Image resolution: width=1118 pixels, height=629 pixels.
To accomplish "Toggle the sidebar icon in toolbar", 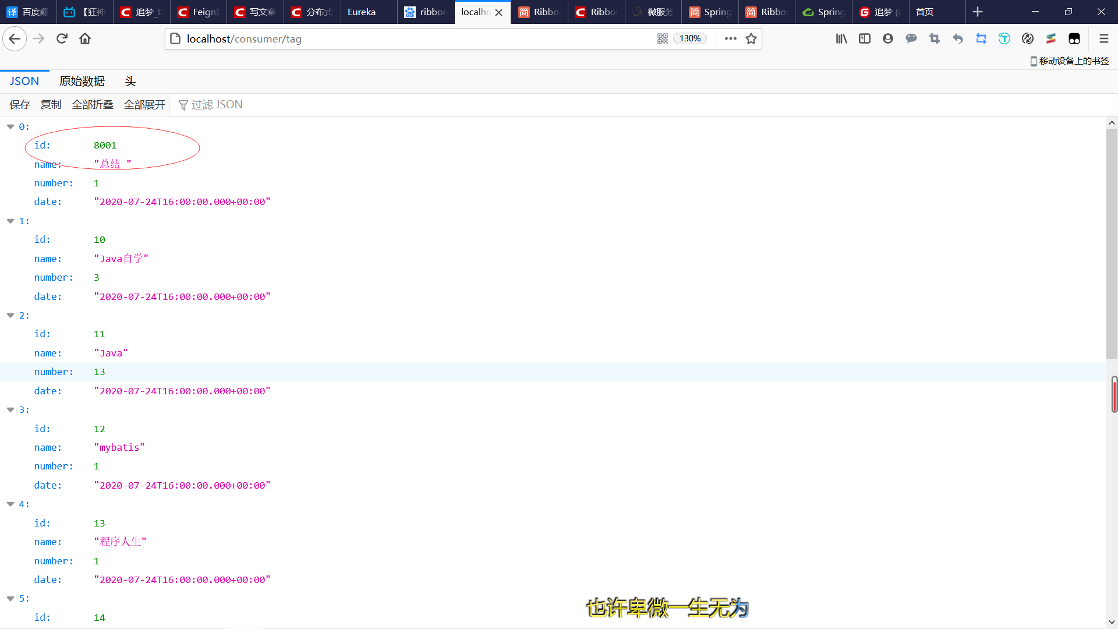I will [x=865, y=38].
